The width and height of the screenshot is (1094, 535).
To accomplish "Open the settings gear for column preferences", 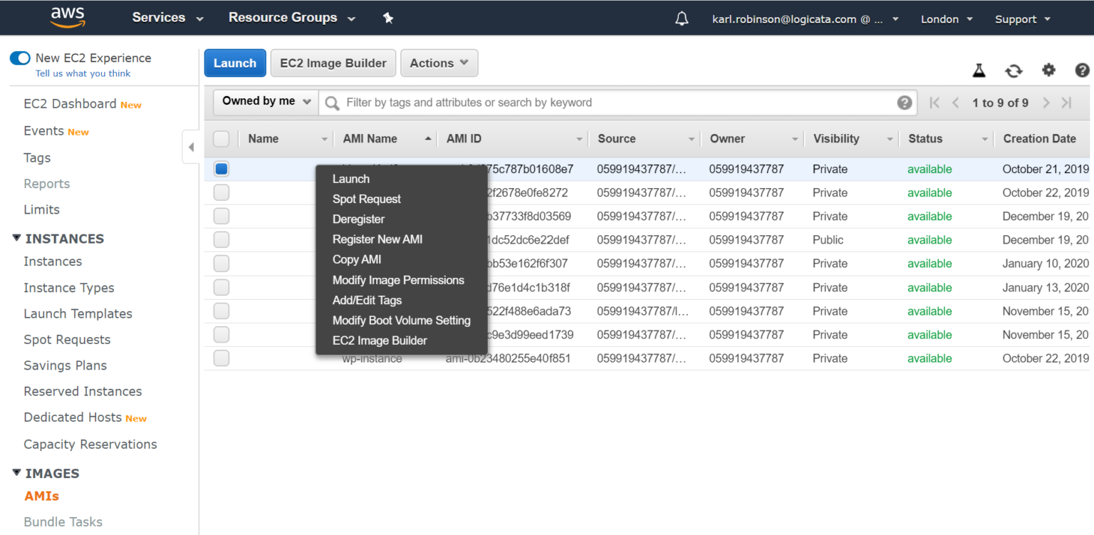I will coord(1048,71).
